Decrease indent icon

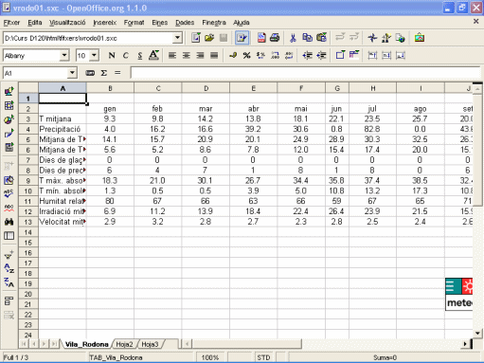307,56
